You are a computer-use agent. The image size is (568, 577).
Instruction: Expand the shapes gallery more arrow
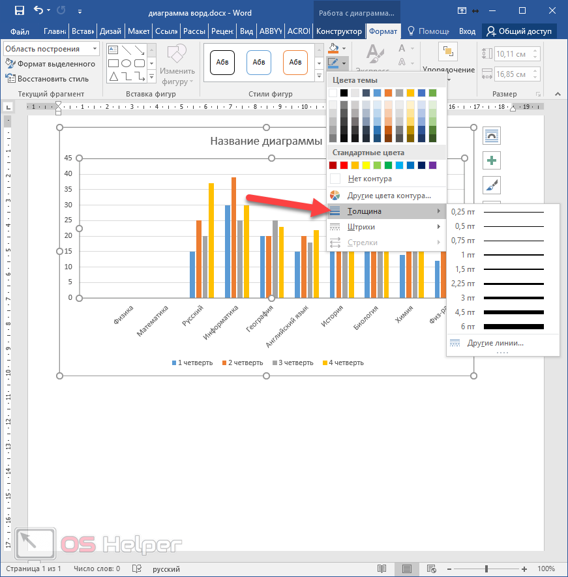(151, 76)
